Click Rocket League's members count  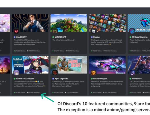click(110, 93)
